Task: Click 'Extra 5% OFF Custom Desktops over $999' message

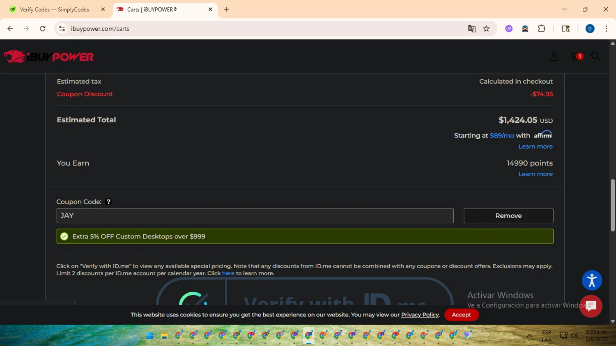Action: pos(139,236)
